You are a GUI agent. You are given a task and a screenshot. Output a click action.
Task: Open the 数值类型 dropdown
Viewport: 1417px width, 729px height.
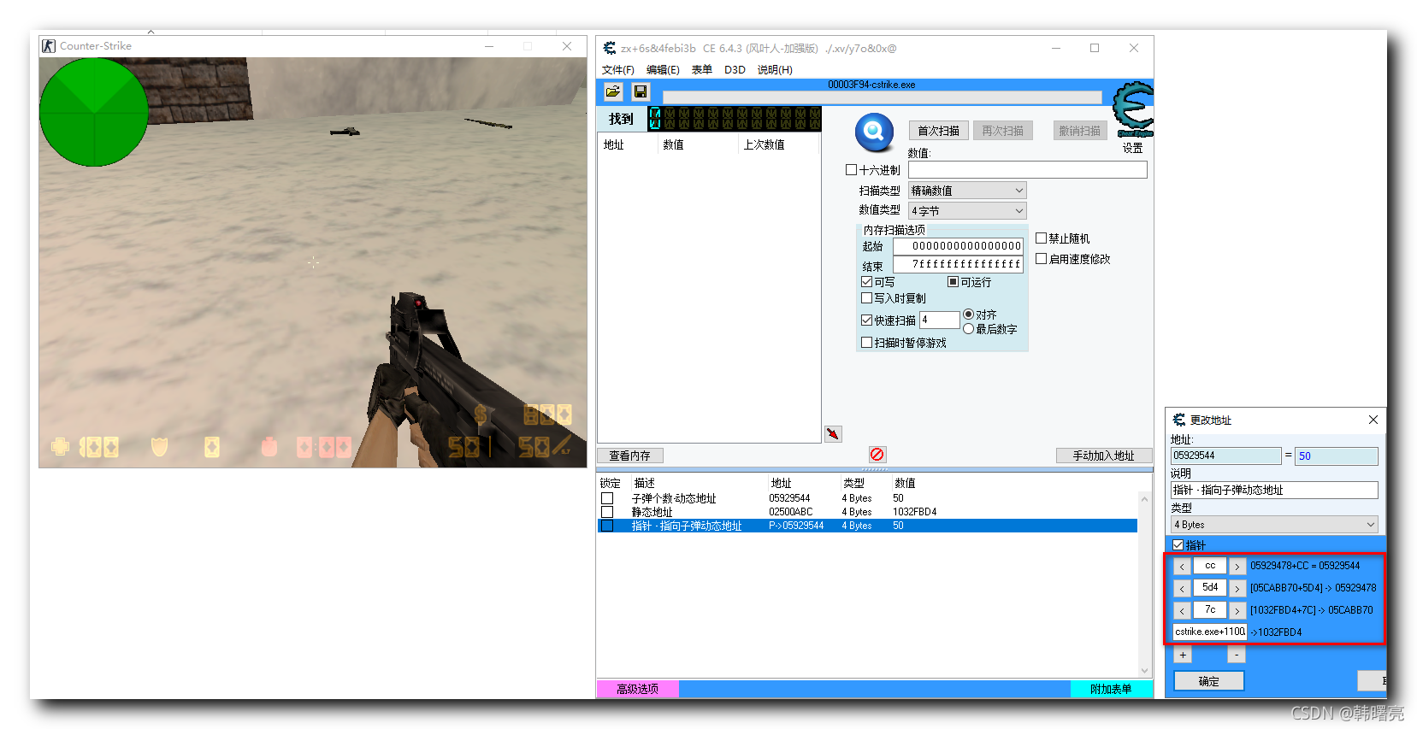pos(967,210)
